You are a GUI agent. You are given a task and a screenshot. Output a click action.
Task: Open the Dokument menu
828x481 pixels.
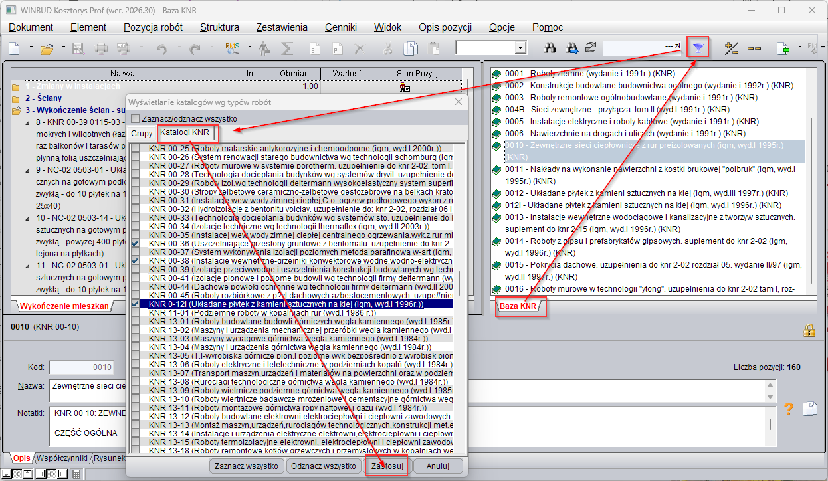point(31,27)
